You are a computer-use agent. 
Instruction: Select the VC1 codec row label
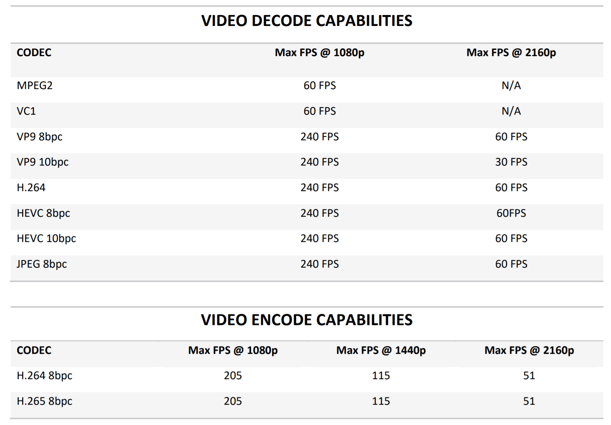(26, 111)
